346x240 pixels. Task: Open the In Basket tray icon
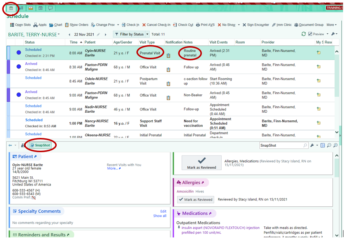(x=31, y=8)
